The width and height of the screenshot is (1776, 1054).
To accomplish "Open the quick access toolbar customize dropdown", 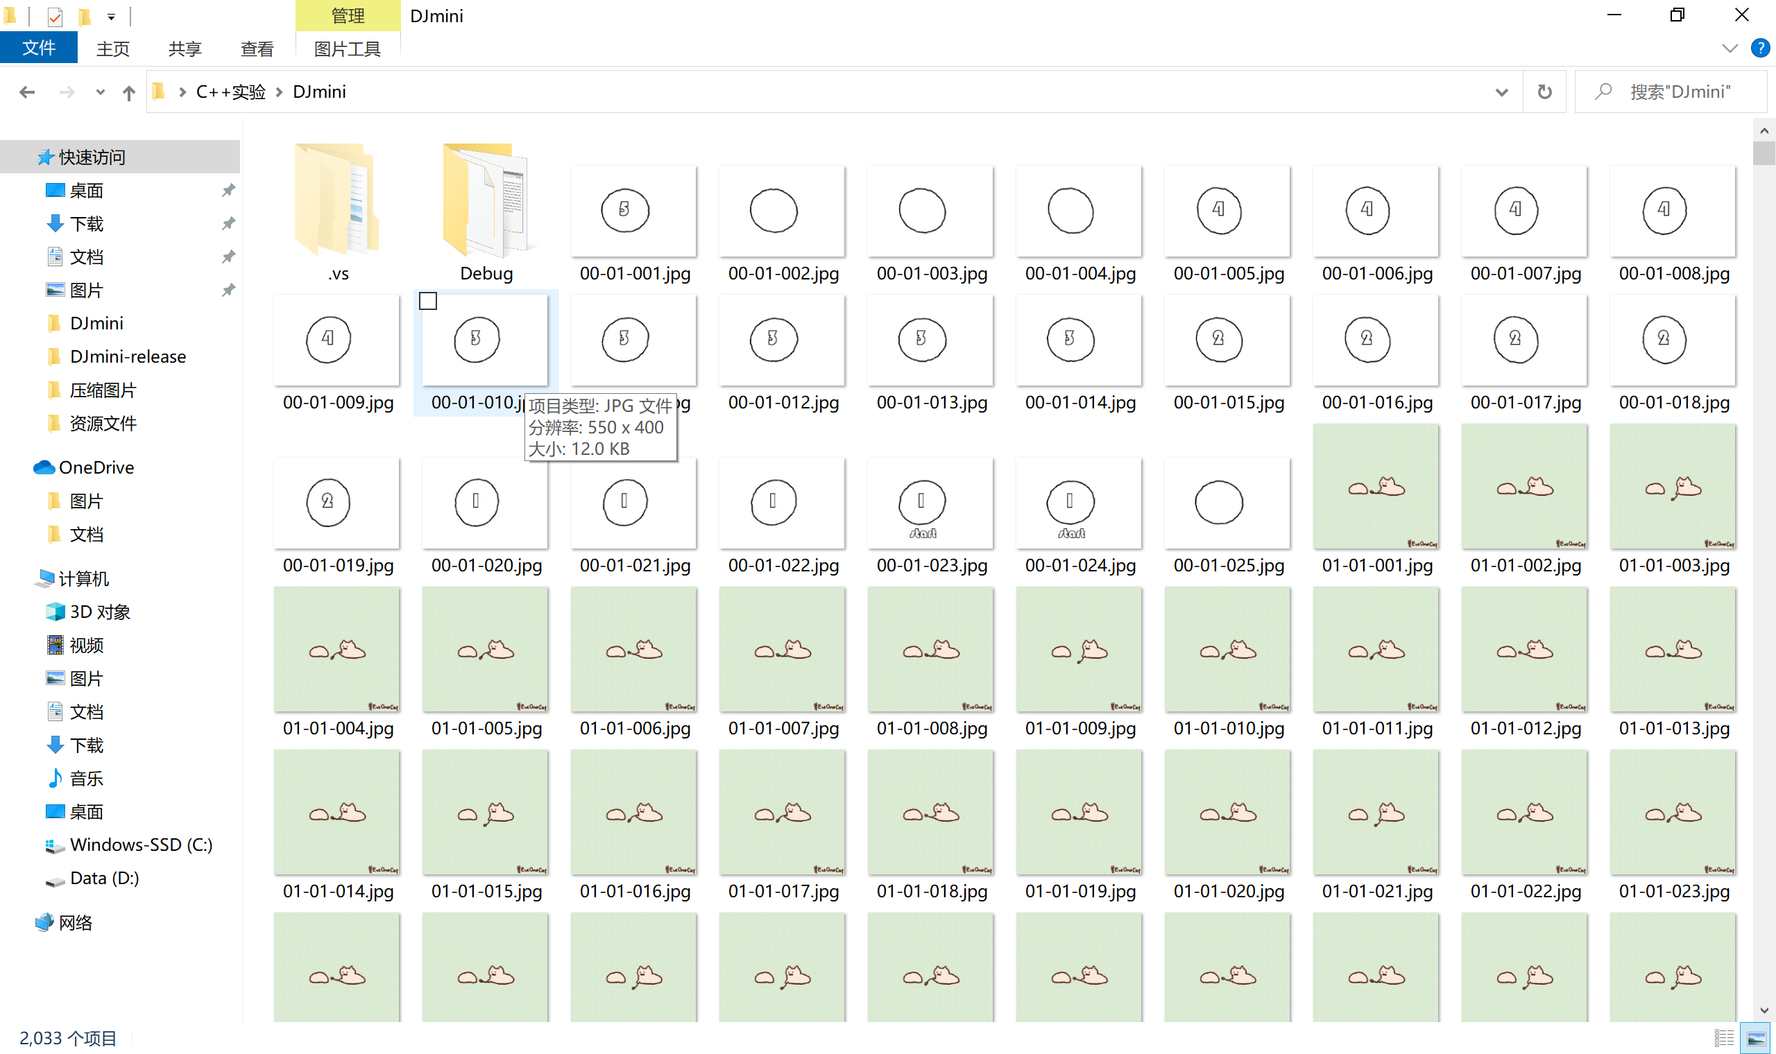I will [112, 17].
